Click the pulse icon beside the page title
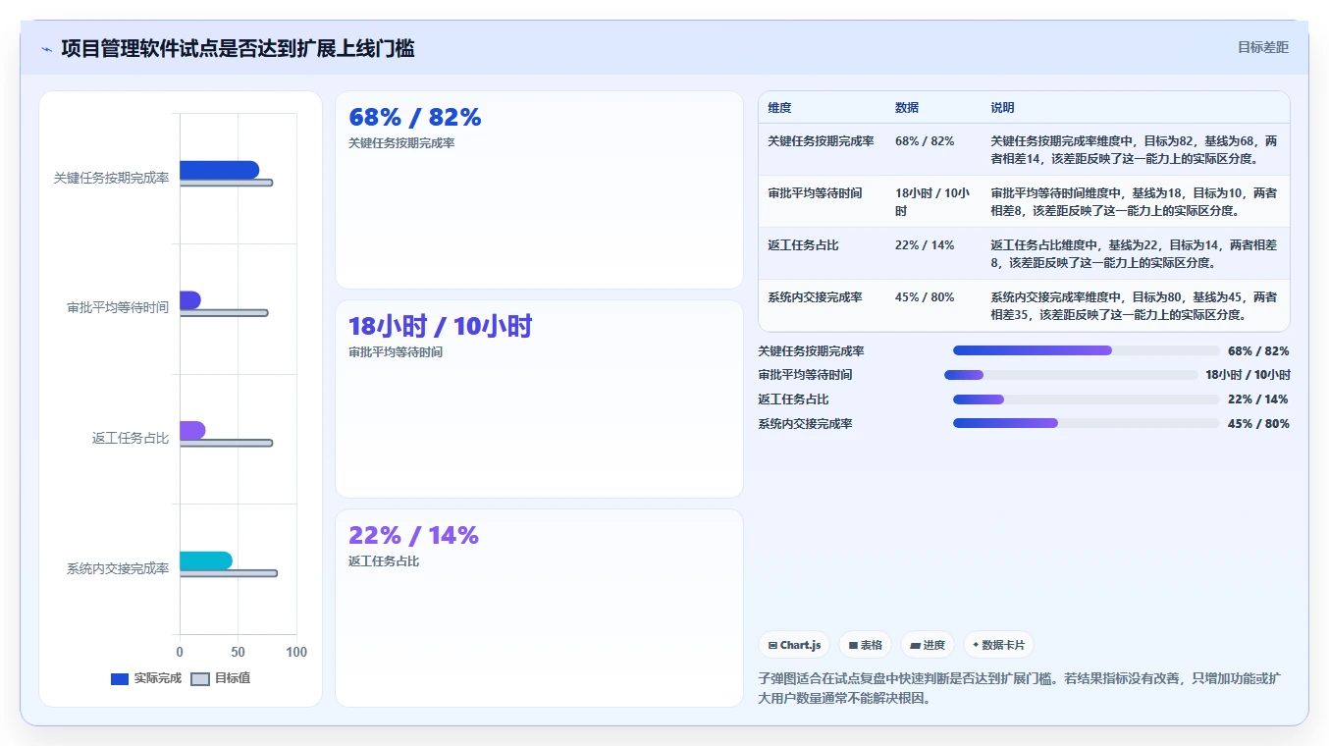 click(46, 49)
